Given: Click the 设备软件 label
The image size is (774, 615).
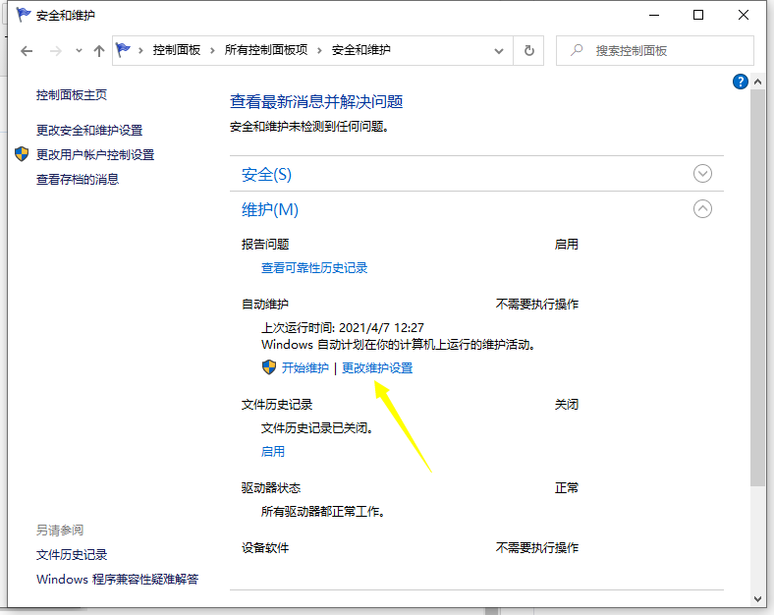Looking at the screenshot, I should [x=265, y=548].
